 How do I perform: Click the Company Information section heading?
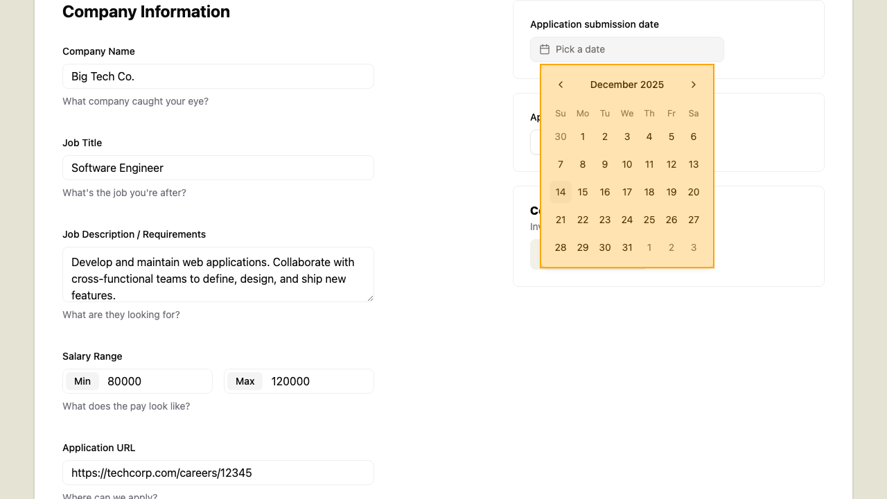pos(146,12)
